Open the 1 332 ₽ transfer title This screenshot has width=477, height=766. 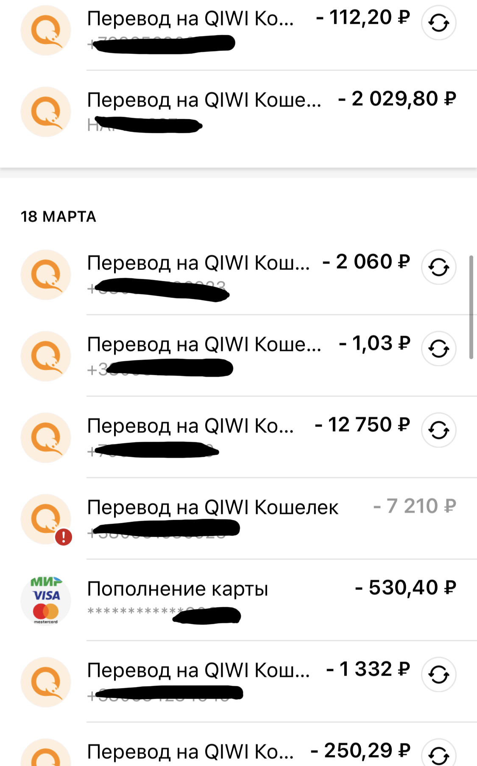(x=198, y=671)
